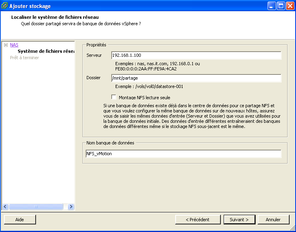Click the example text /vols/vol0/datastore-001

tap(159, 86)
